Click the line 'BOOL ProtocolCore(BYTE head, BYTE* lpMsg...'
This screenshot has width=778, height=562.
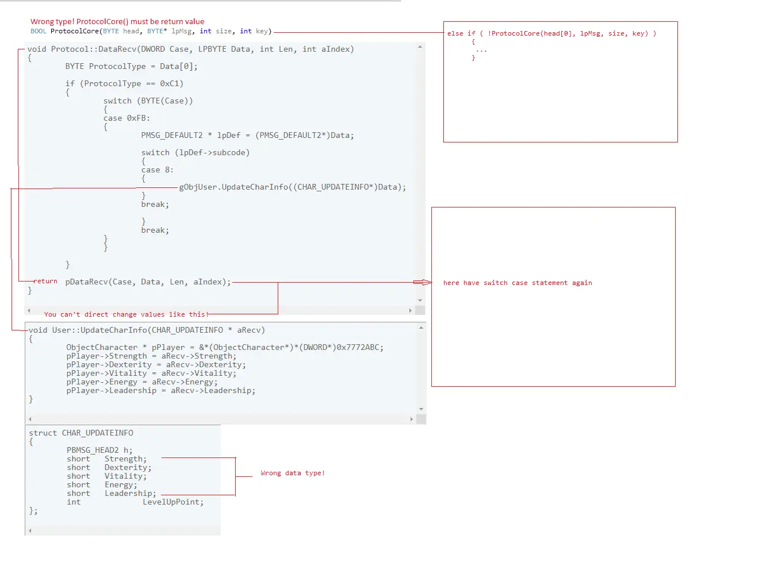(151, 31)
